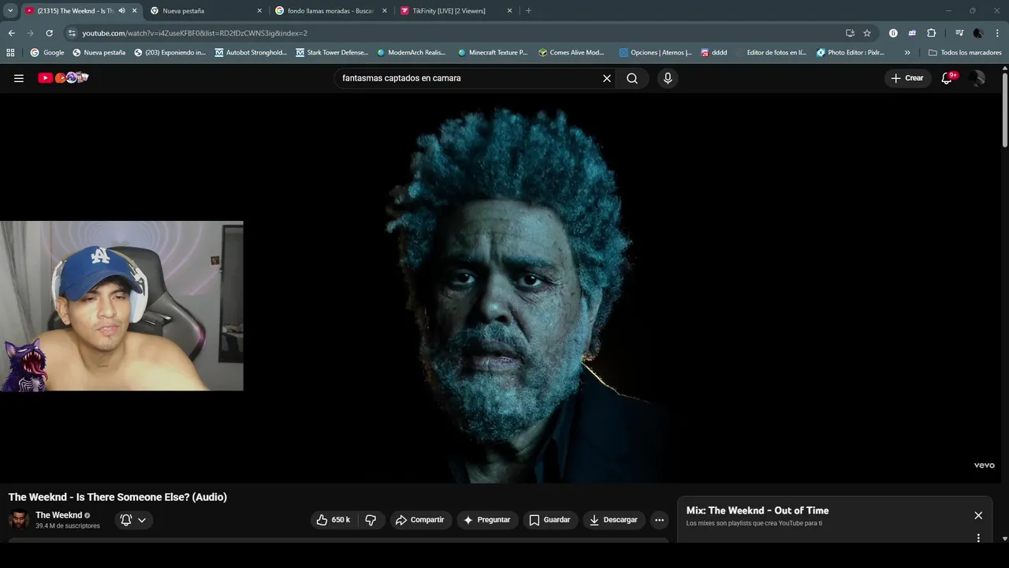
Task: Switch to fondo llamas moradas tab
Action: coord(331,11)
